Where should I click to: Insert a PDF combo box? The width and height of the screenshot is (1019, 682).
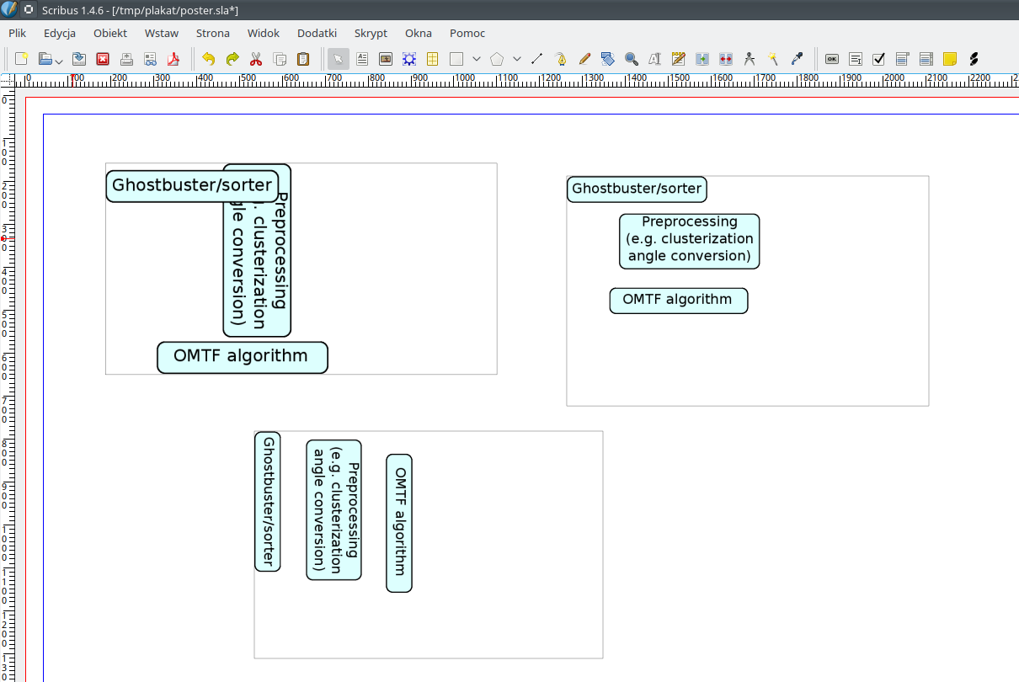click(x=903, y=59)
